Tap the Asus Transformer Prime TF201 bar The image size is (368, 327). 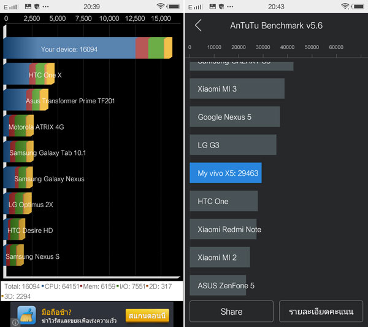coord(26,100)
